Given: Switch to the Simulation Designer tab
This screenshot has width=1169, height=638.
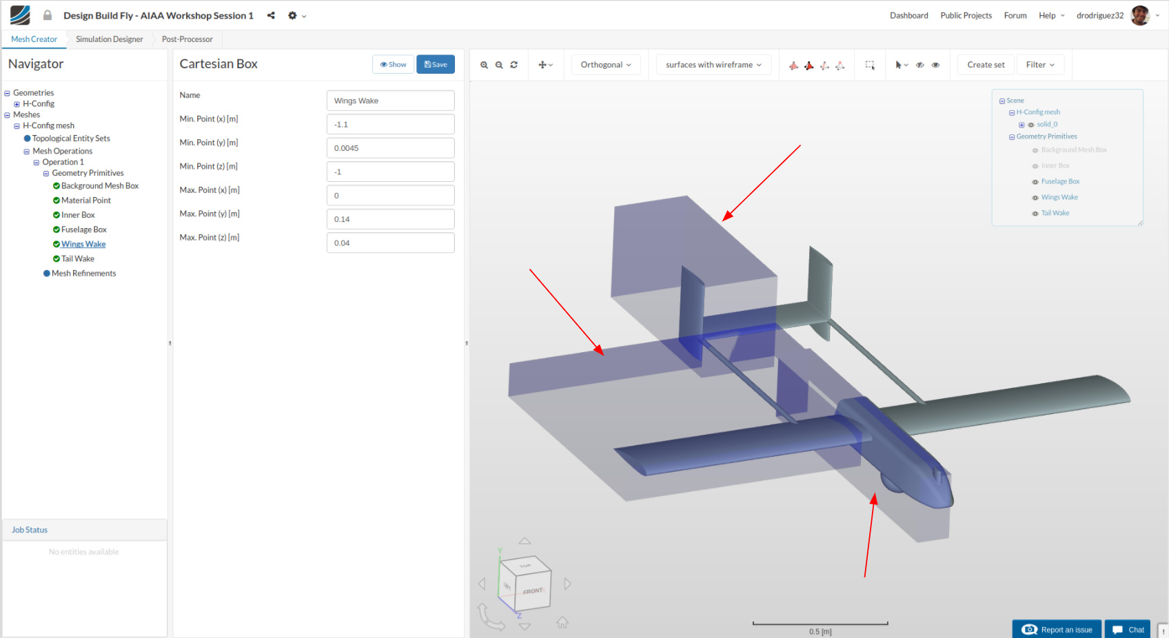Looking at the screenshot, I should point(110,39).
